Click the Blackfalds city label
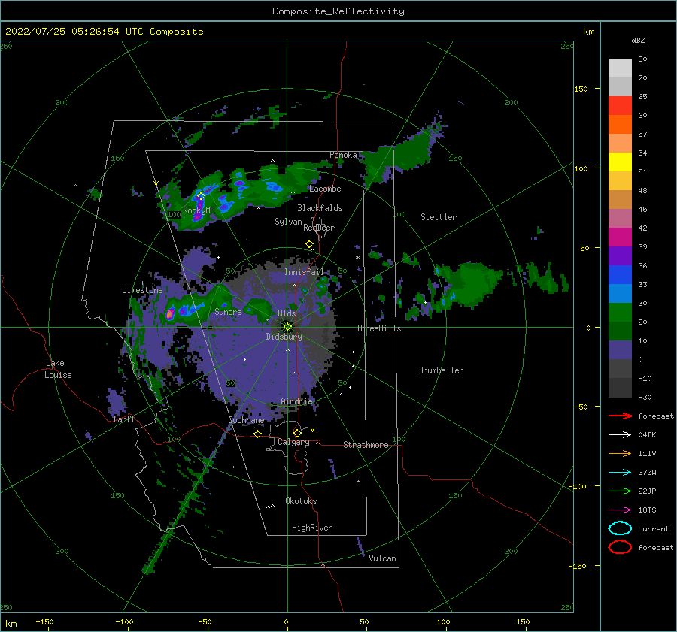 pyautogui.click(x=320, y=208)
